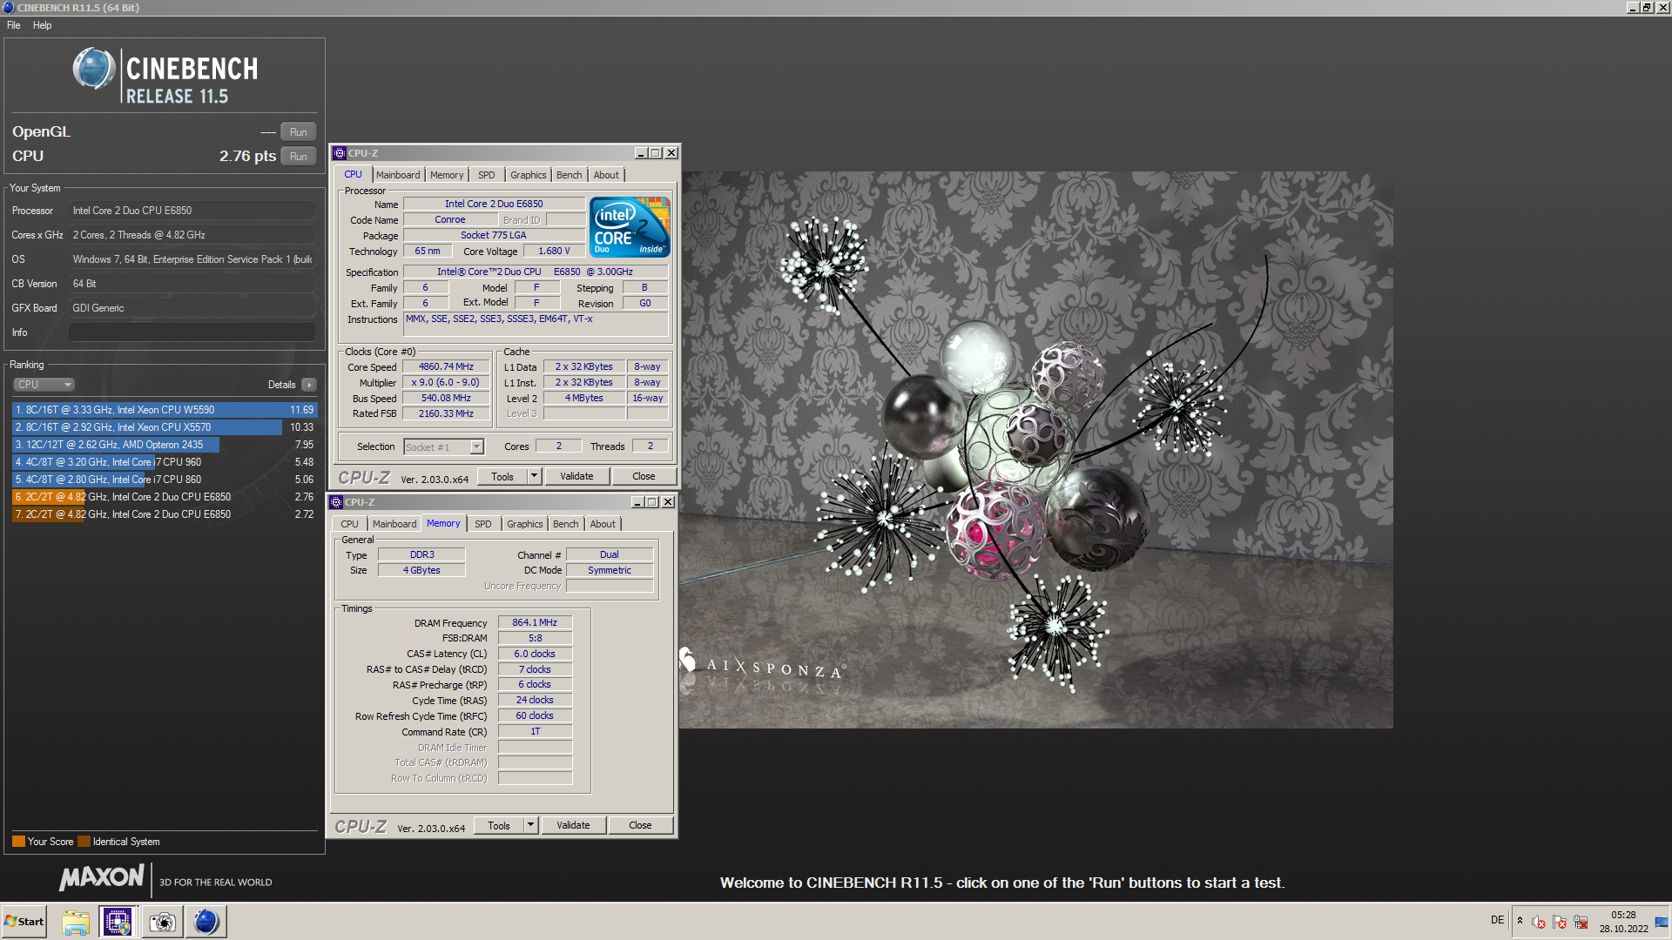The width and height of the screenshot is (1672, 940).
Task: Switch to Graphics tab in lower CPU-Z window
Action: [x=525, y=524]
